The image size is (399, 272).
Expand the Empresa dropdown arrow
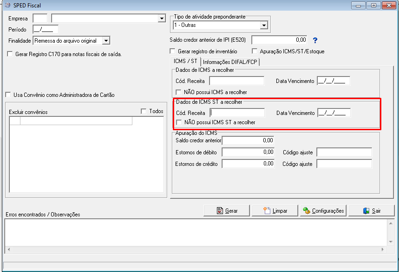click(x=162, y=18)
